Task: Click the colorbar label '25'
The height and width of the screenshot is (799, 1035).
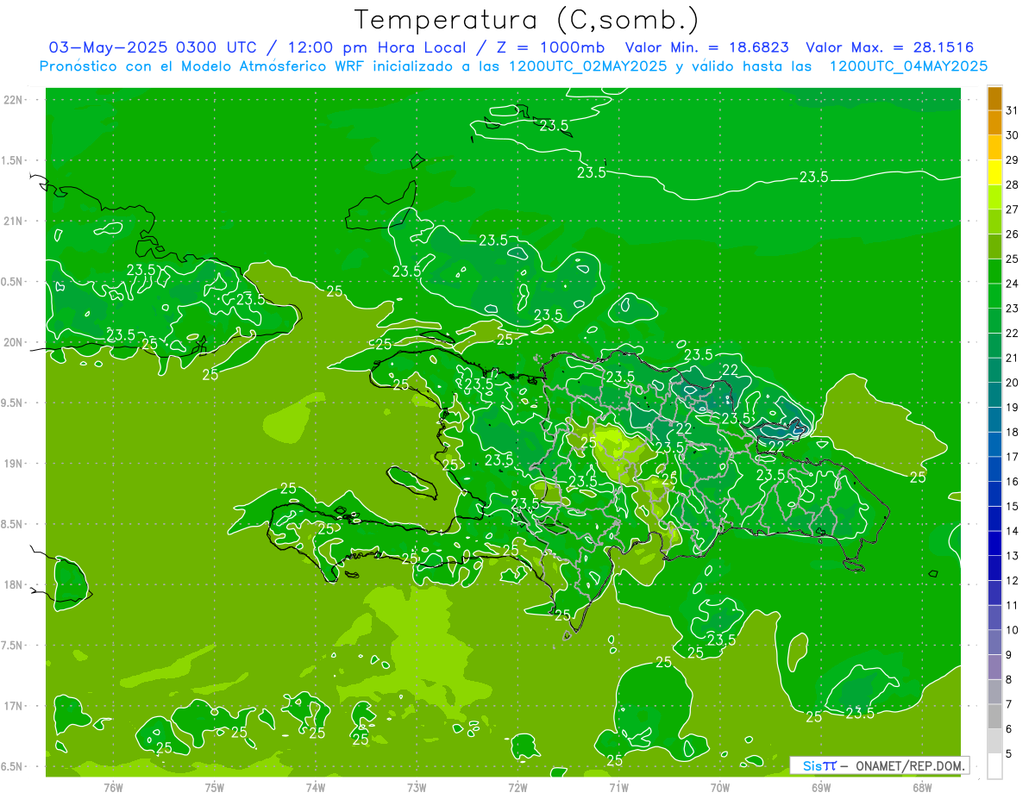Action: pos(1013,259)
